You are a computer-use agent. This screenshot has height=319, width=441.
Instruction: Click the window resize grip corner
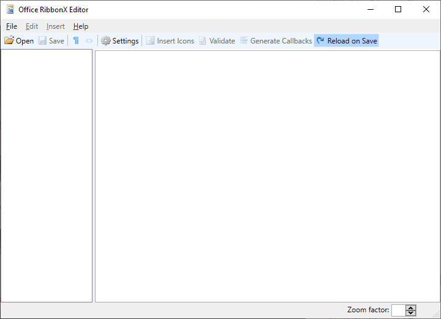tap(437, 315)
